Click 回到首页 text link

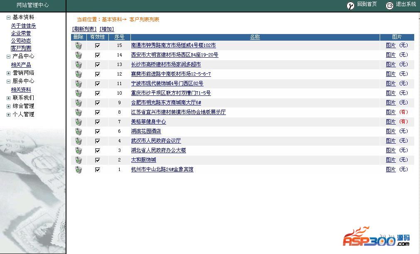pos(367,4)
